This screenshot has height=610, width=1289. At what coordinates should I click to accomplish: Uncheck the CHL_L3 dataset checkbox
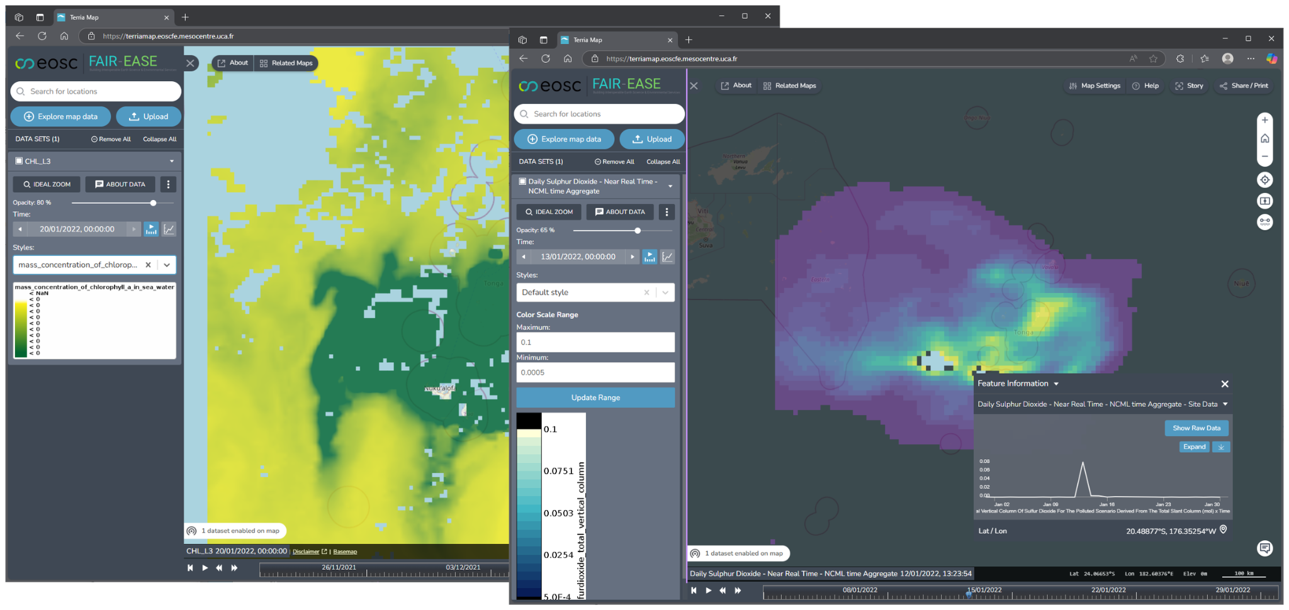point(18,160)
